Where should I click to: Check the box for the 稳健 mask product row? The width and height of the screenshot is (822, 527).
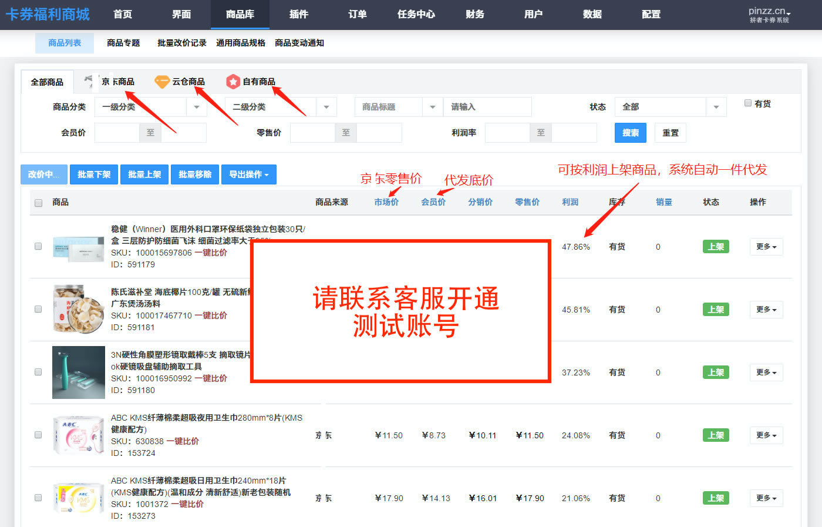[x=39, y=246]
